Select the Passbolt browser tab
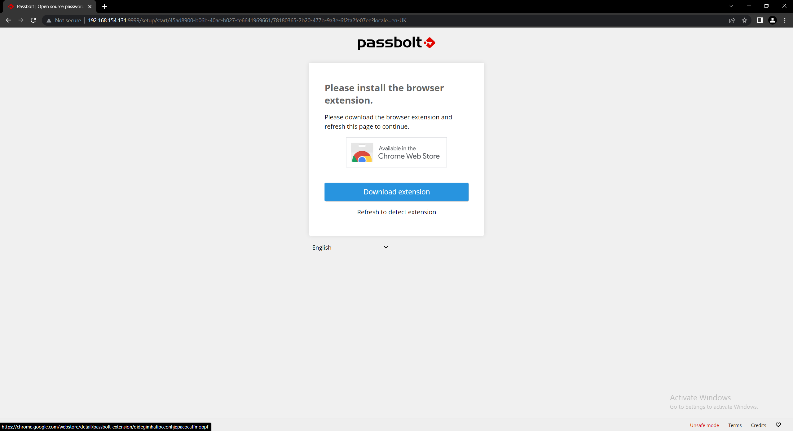 (x=50, y=7)
